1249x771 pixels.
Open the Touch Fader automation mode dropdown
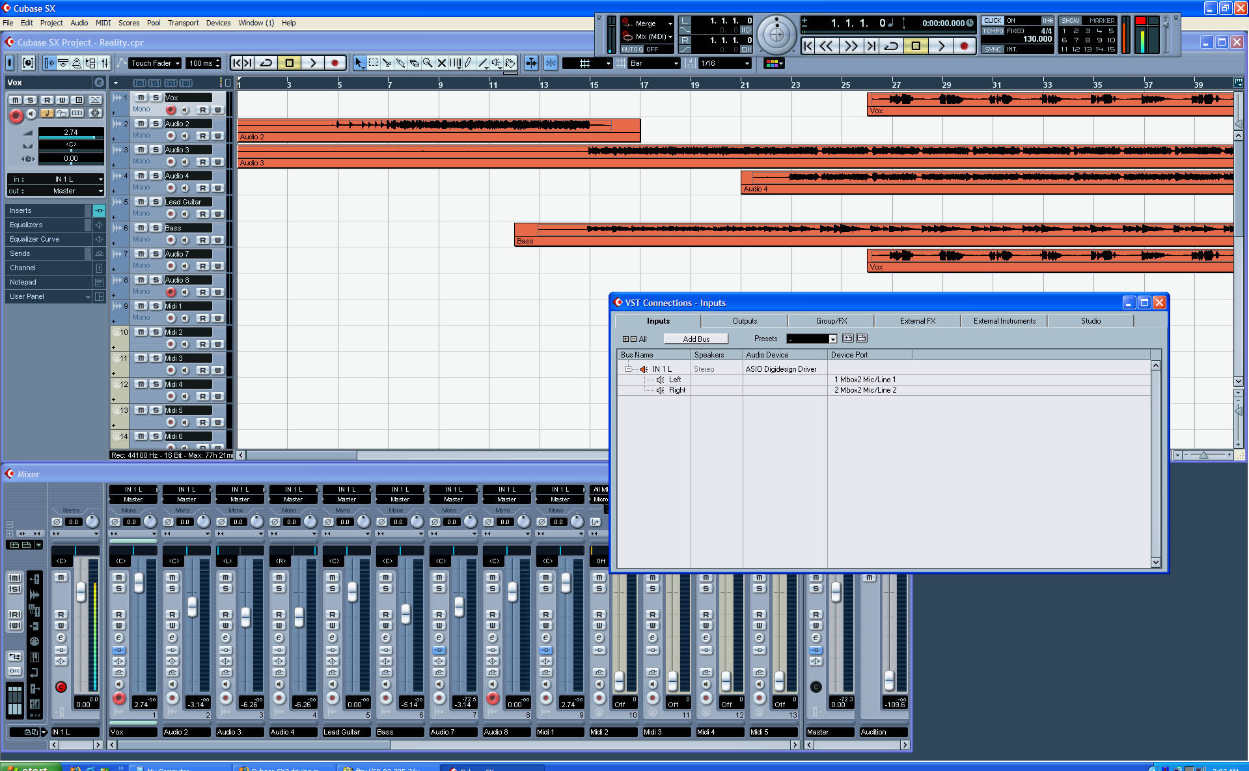pos(155,63)
